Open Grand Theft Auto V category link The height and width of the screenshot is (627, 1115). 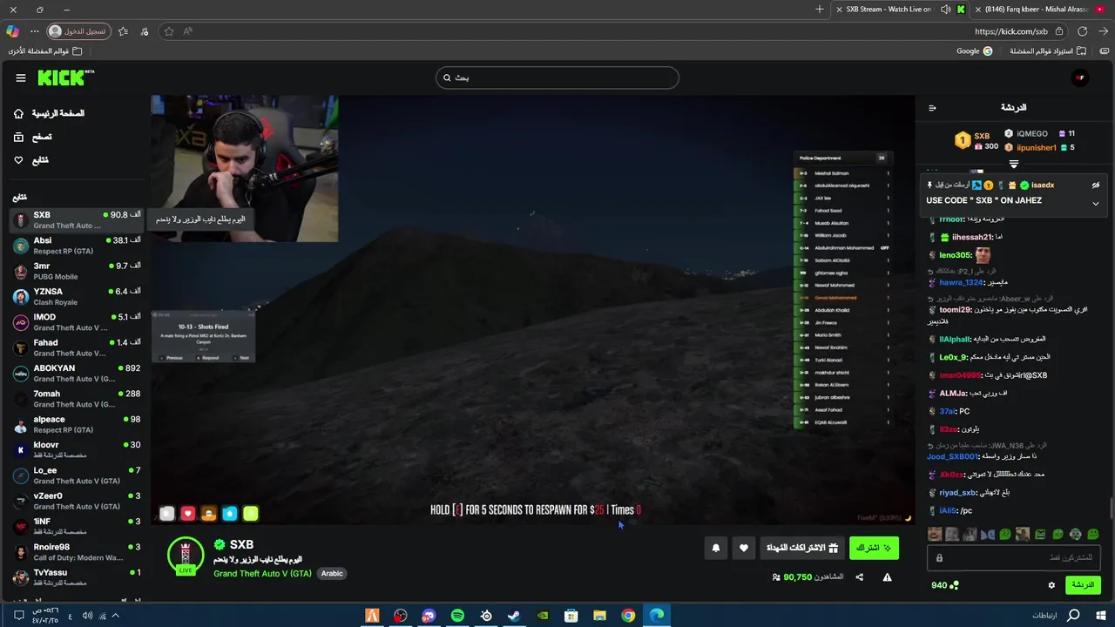coord(262,574)
